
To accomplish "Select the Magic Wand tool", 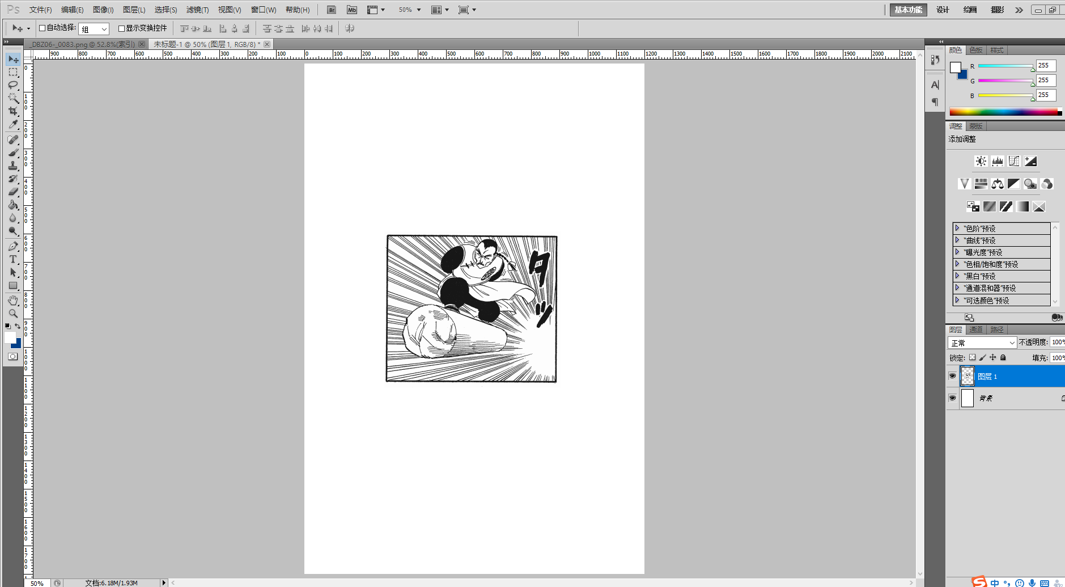I will 13,98.
